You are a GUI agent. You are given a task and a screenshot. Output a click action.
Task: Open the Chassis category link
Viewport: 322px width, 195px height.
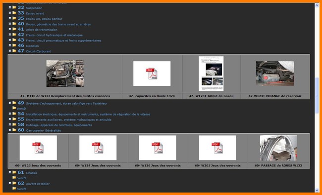pyautogui.click(x=31, y=173)
